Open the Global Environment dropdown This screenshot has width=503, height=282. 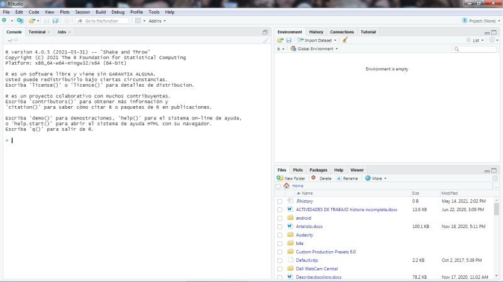tap(314, 49)
